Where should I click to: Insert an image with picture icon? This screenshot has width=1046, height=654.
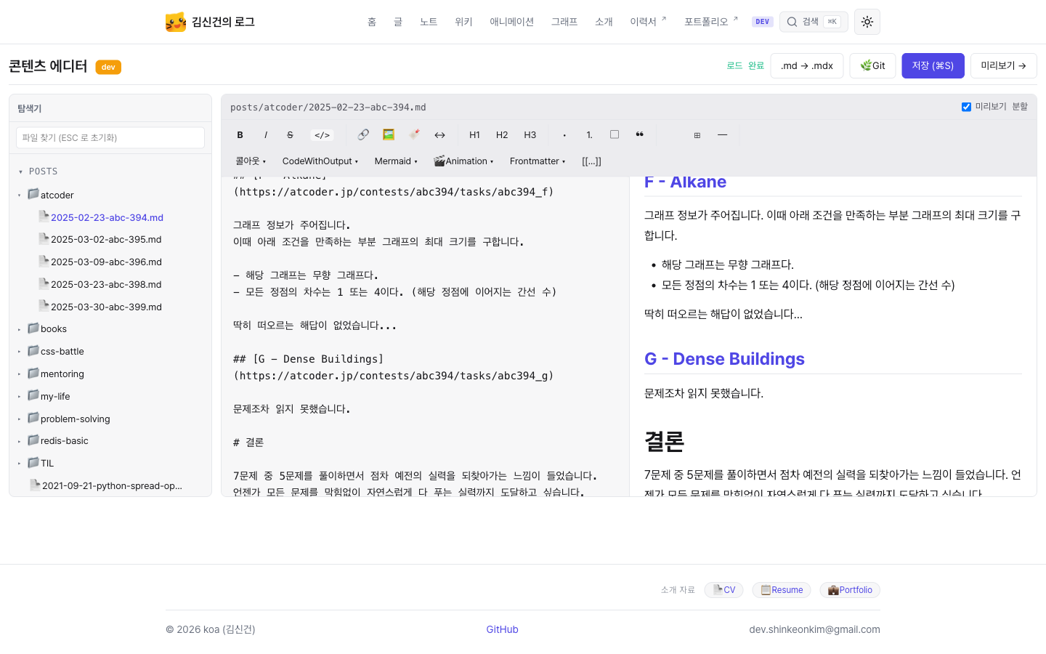(x=389, y=134)
